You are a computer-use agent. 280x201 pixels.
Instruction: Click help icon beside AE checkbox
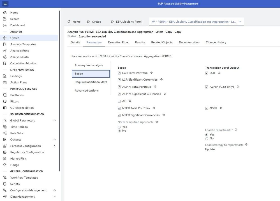[130, 101]
